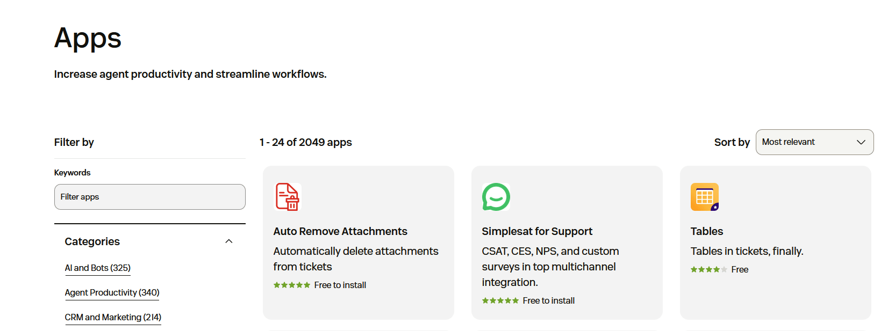Click Free to install on the Simplesat card
This screenshot has width=895, height=331.
548,300
